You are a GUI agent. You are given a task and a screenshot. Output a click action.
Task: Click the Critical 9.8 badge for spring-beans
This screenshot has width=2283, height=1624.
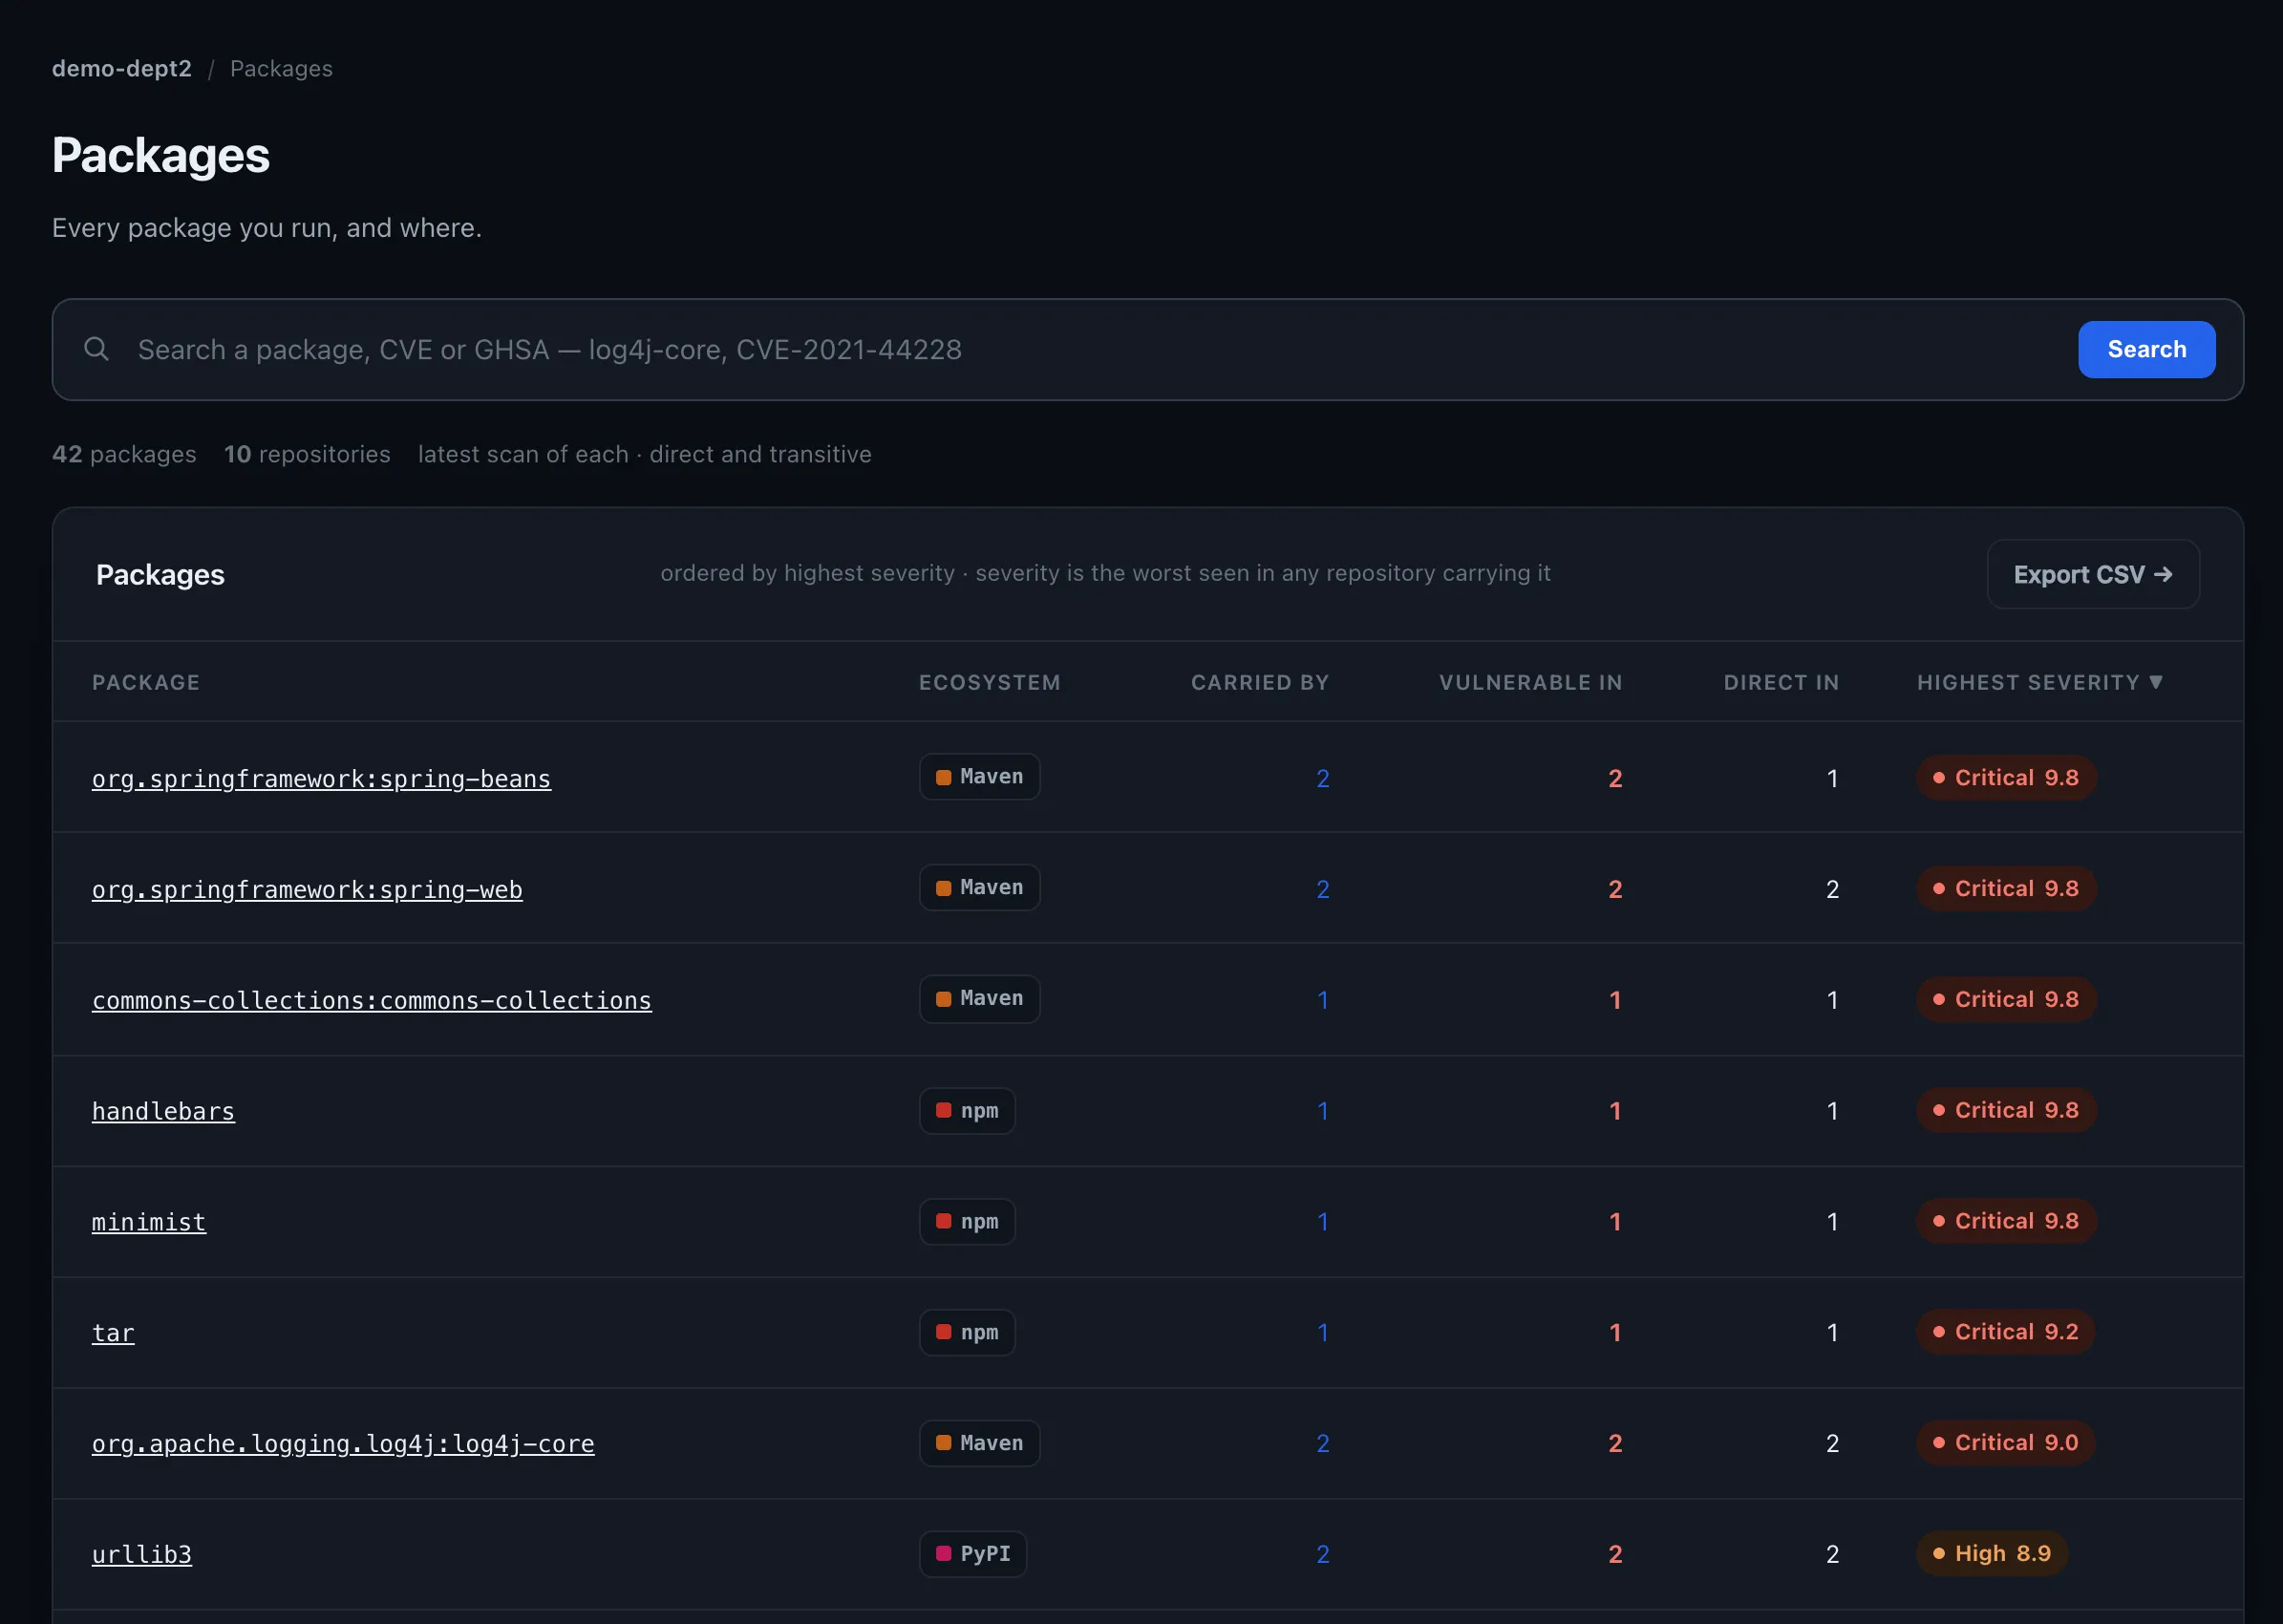tap(2005, 778)
